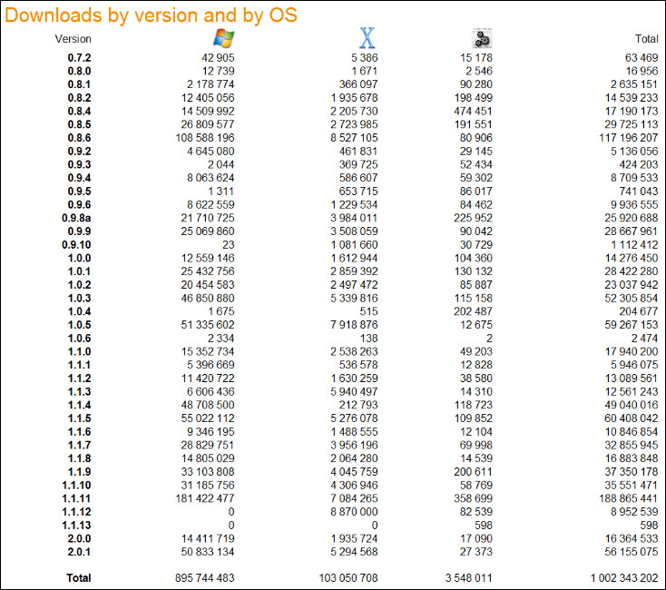Viewport: 666px width, 590px height.
Task: Select the 'Total' column header at top right
Action: [x=646, y=39]
